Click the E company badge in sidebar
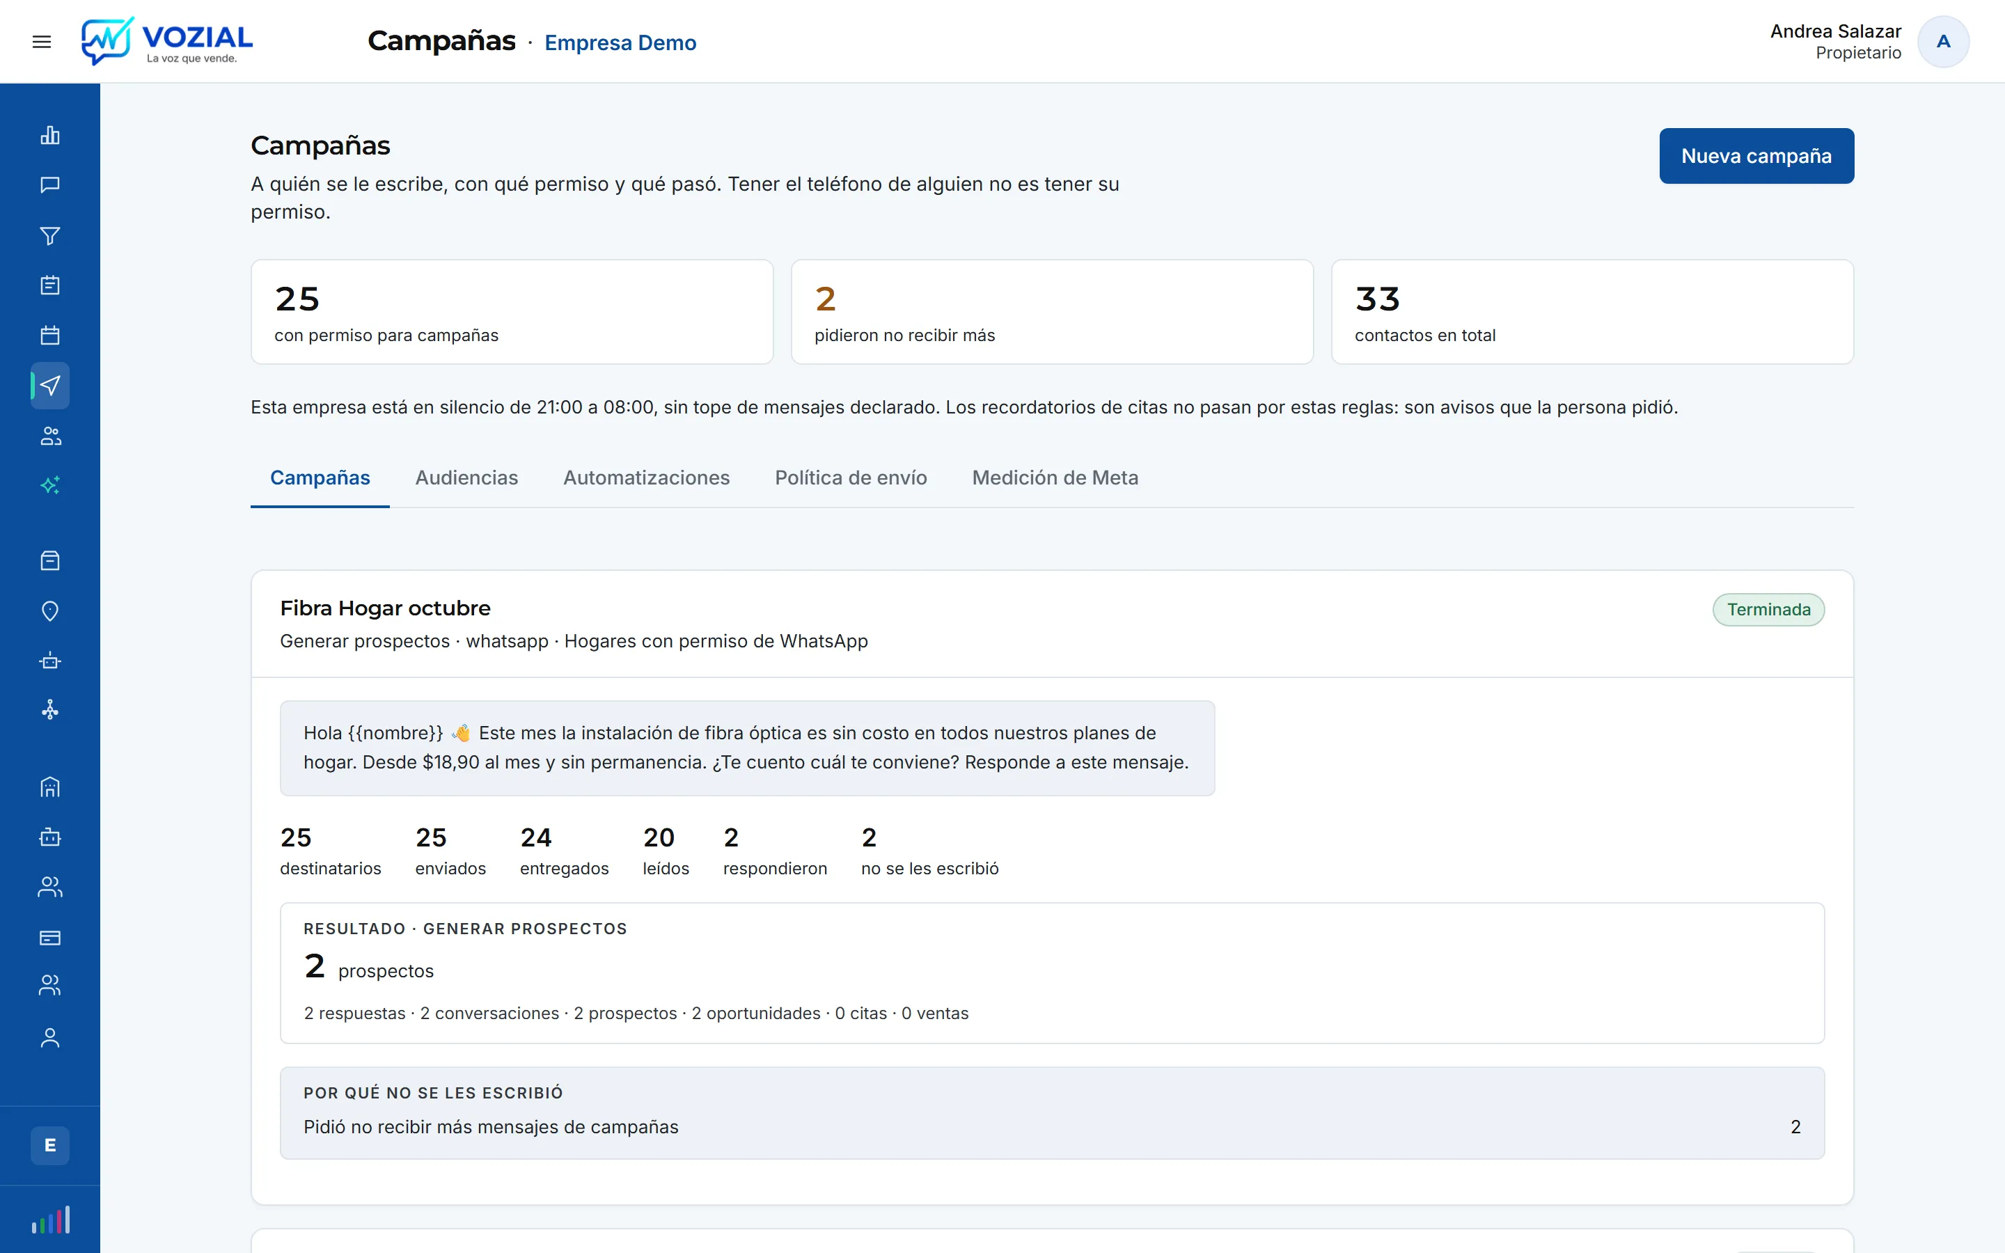The width and height of the screenshot is (2005, 1253). click(49, 1145)
